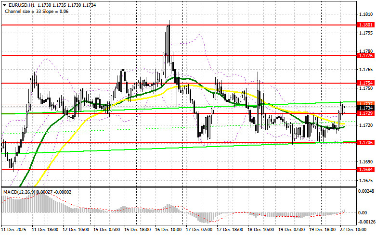
Task: Select the '11 Dec 18:00' time axis label
Action: (45, 230)
